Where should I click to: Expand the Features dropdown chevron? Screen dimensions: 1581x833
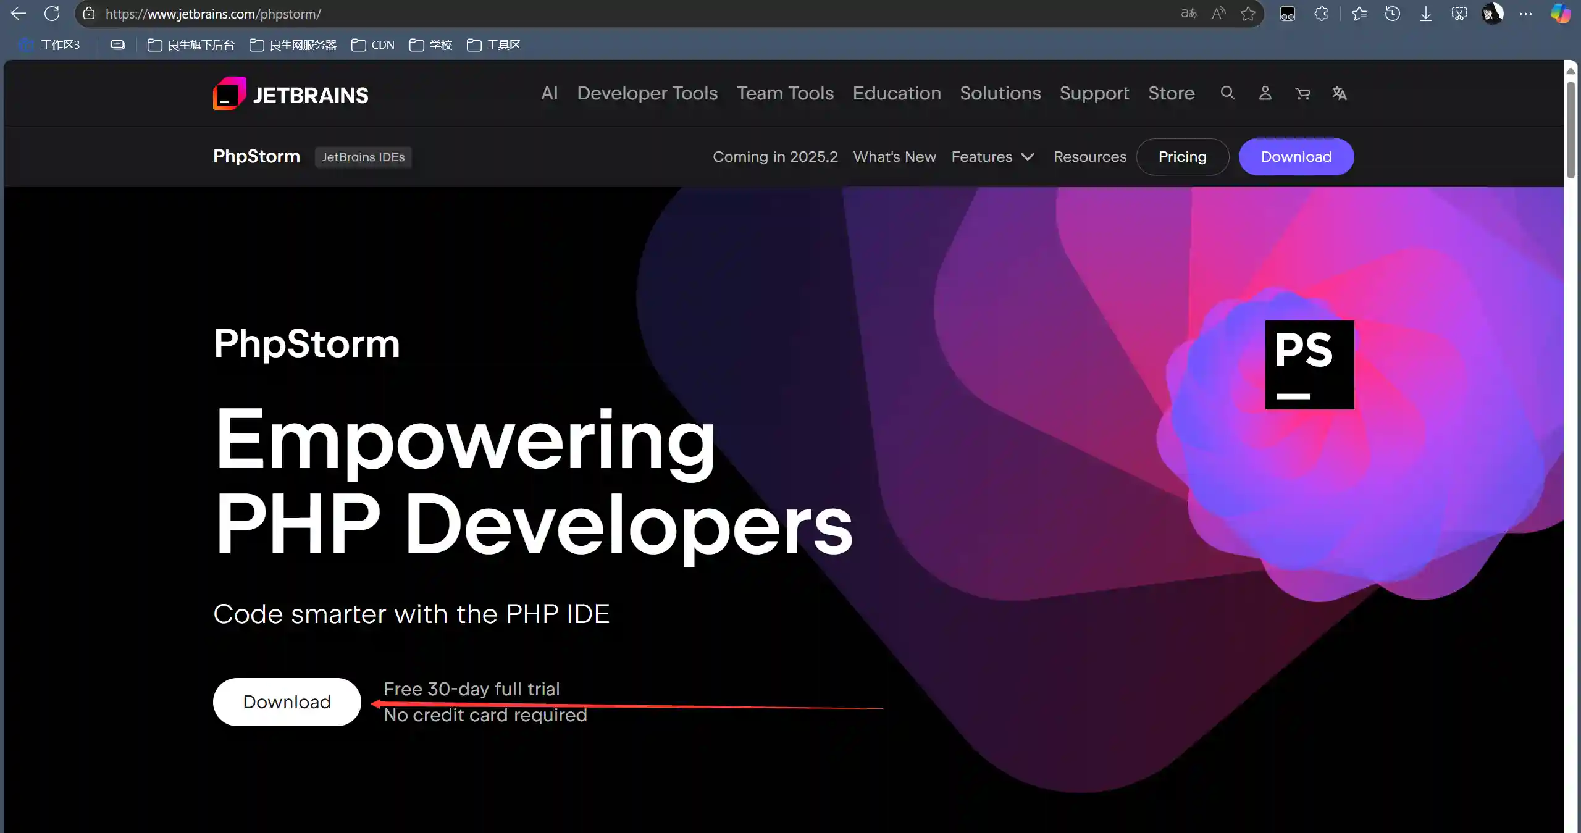coord(1028,157)
